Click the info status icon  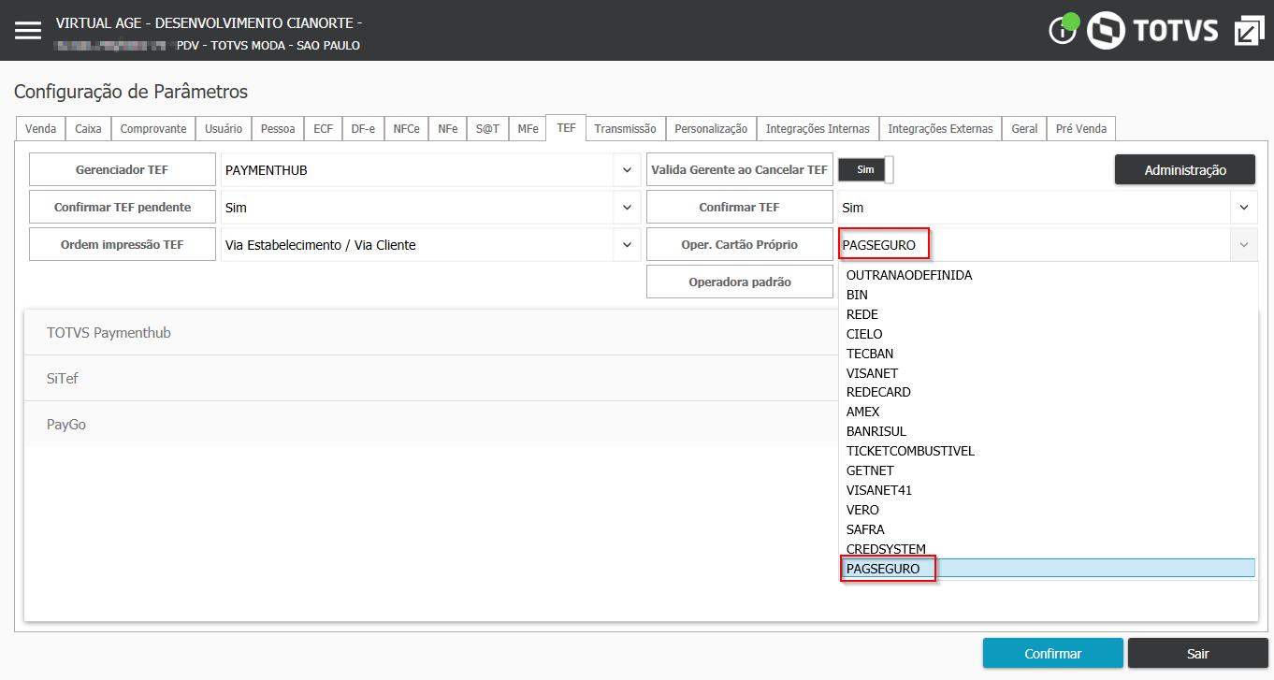coord(1064,30)
